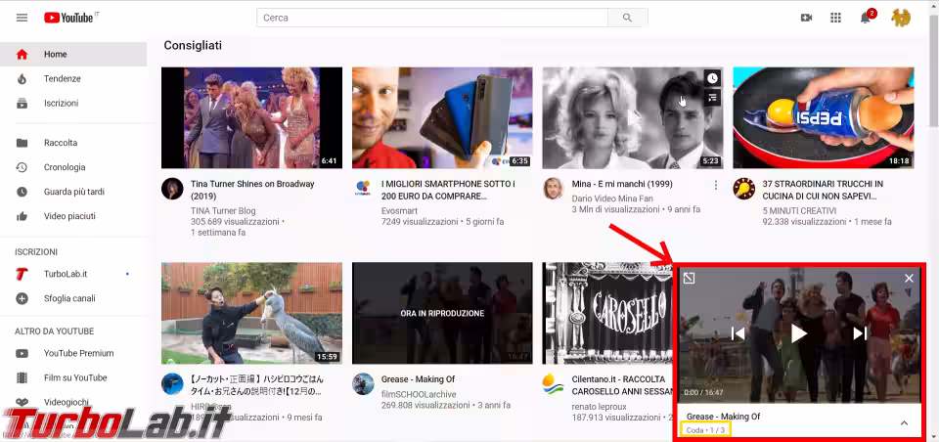The image size is (939, 442).
Task: Open the hamburger guide menu
Action: [x=22, y=18]
